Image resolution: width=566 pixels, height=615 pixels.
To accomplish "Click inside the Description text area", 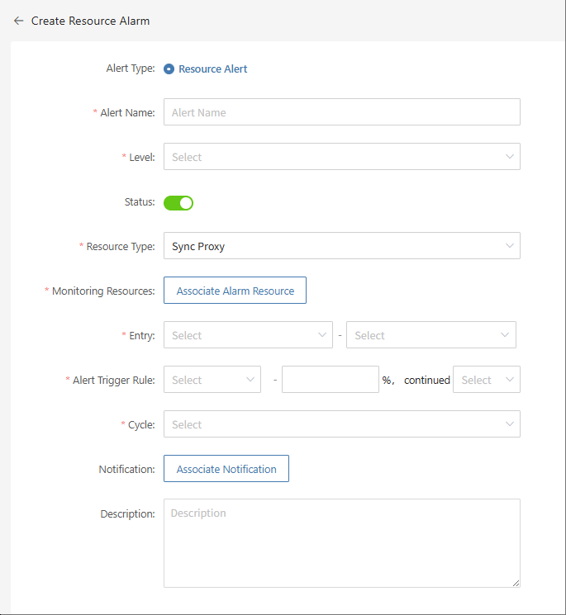I will (342, 543).
